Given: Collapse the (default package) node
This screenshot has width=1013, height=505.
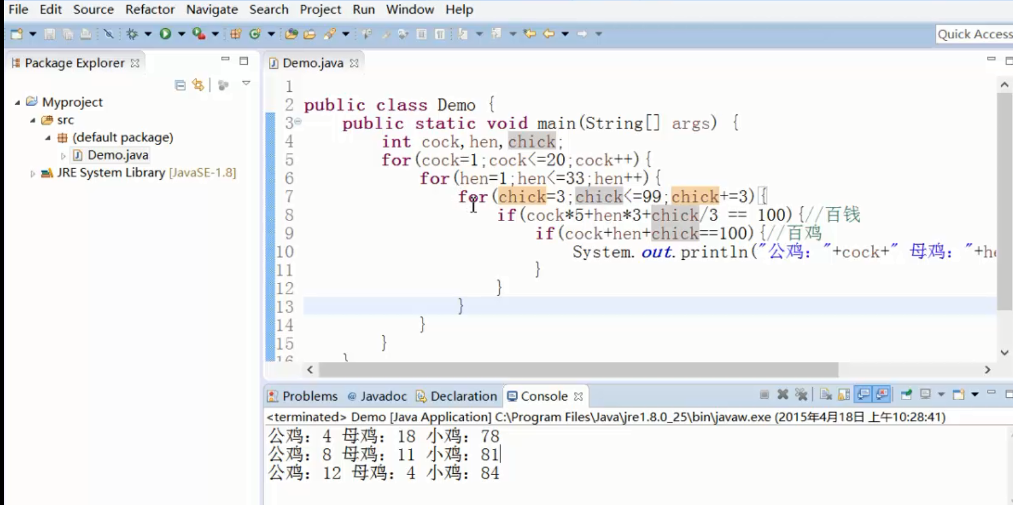Looking at the screenshot, I should pyautogui.click(x=48, y=138).
